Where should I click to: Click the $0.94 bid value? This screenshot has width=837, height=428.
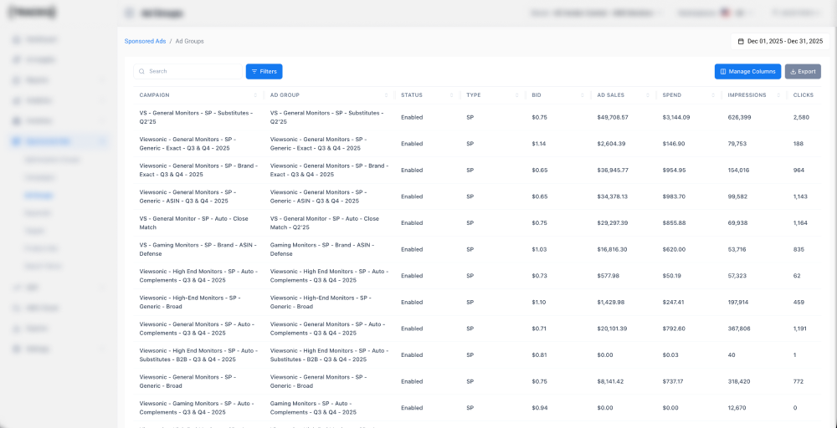pyautogui.click(x=539, y=408)
